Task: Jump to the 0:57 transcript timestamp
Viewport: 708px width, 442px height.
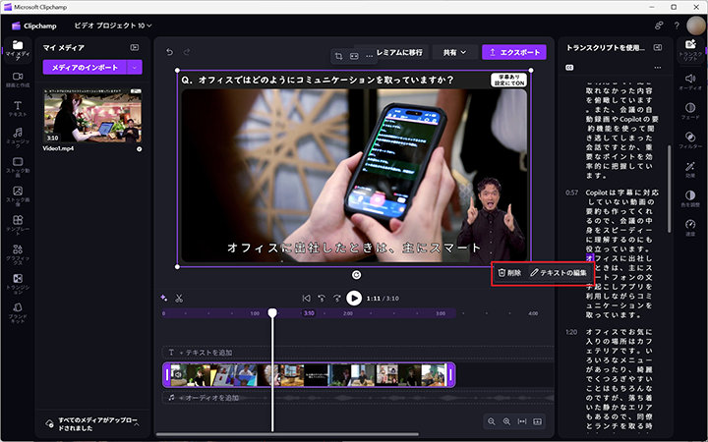Action: [x=571, y=193]
